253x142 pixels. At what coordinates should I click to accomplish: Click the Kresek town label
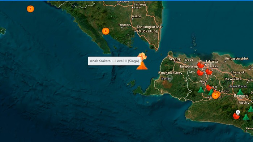click(189, 60)
